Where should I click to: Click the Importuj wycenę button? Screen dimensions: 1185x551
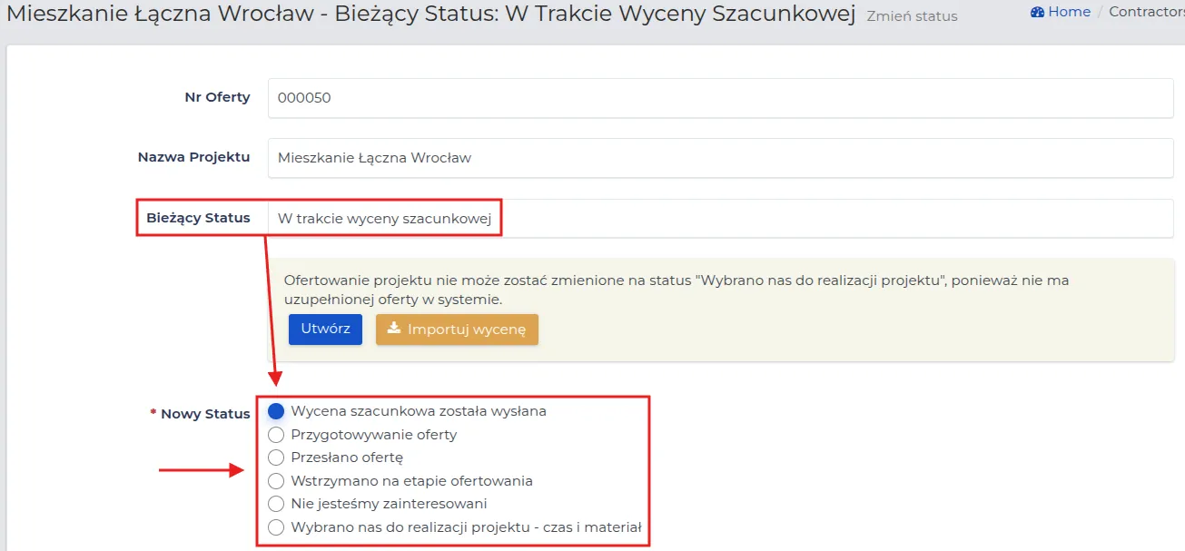coord(457,330)
